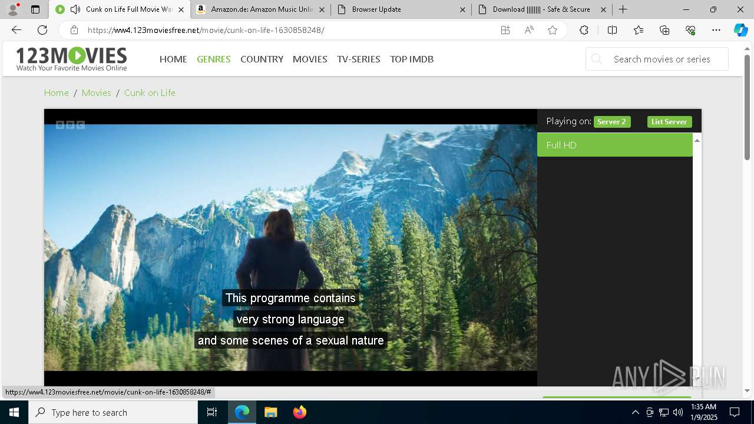Image resolution: width=754 pixels, height=424 pixels.
Task: Open Settings and more ellipsis menu
Action: tap(716, 30)
